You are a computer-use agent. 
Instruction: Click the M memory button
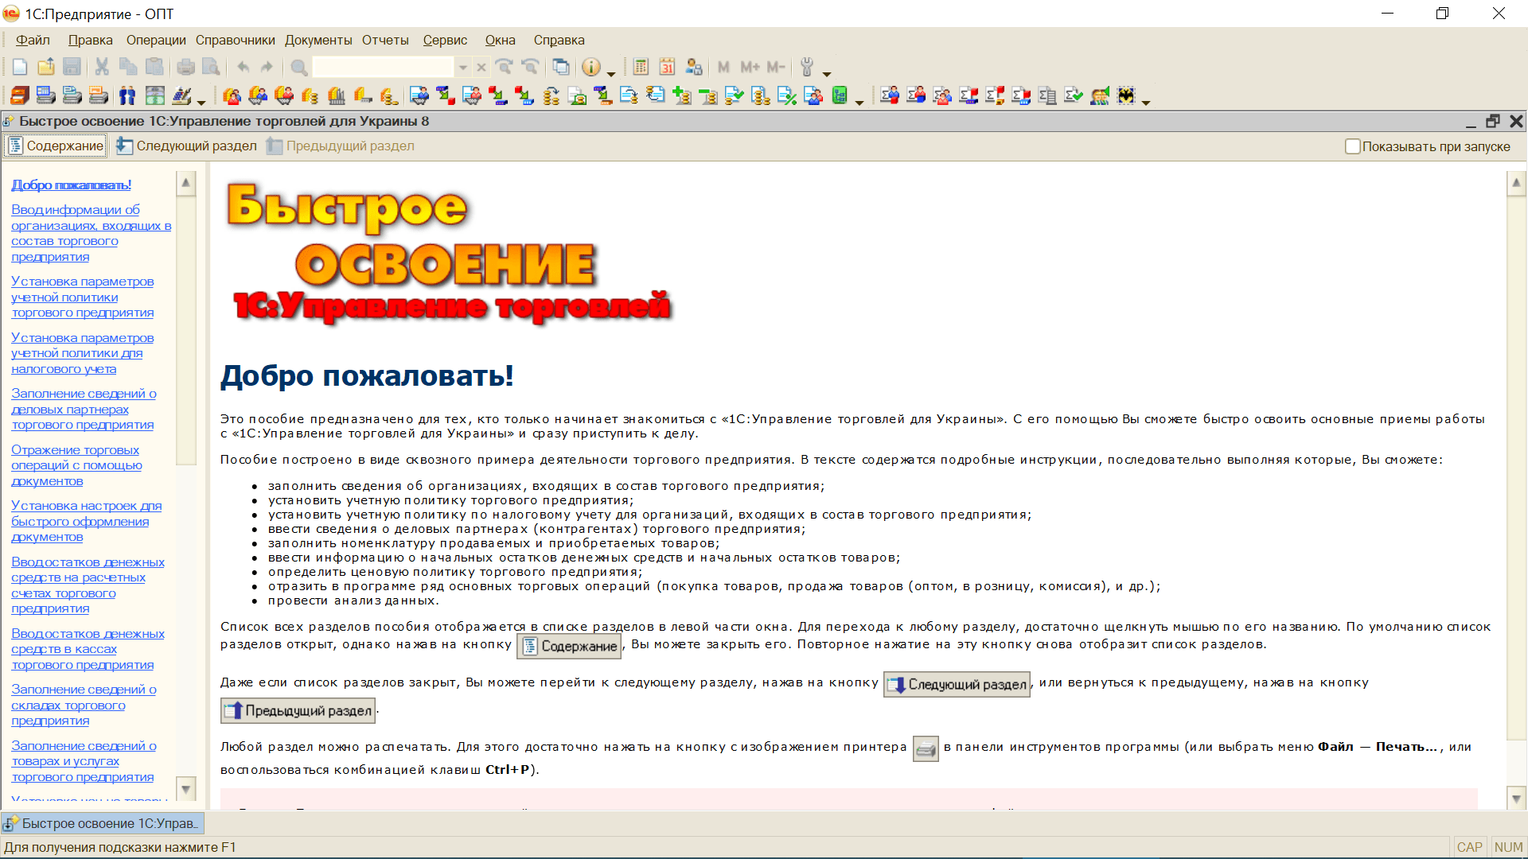point(723,68)
